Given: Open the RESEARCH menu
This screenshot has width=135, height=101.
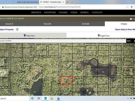Looking at the screenshot, I should [36, 12].
